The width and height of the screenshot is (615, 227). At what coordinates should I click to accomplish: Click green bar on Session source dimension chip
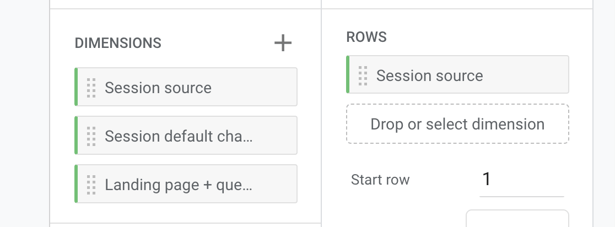coord(76,87)
